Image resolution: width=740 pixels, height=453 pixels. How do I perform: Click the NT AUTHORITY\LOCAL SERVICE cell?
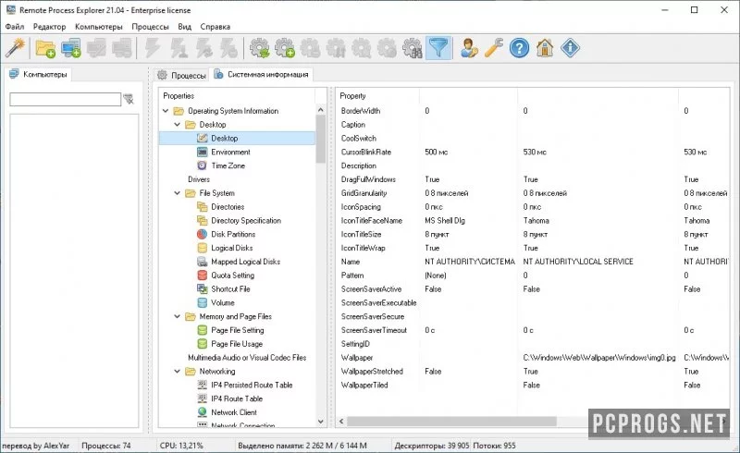coord(578,262)
